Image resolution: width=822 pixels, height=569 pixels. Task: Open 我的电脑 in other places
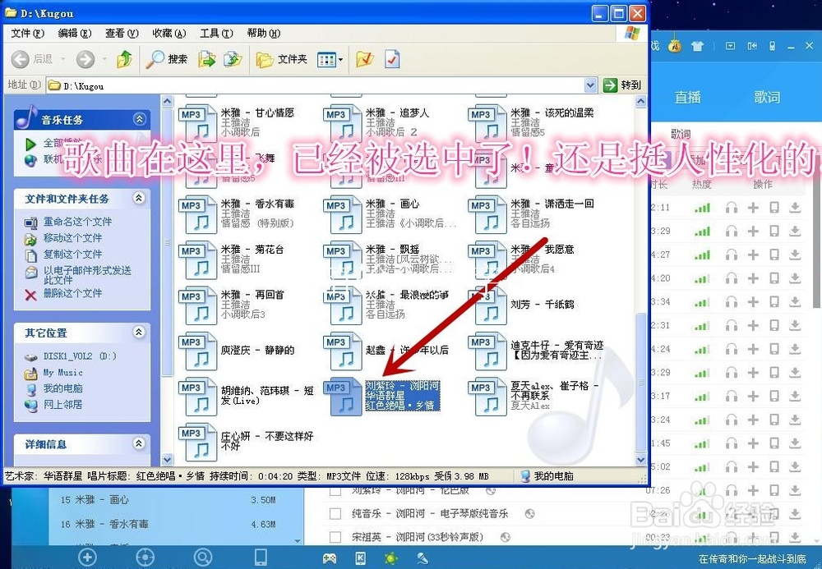(63, 388)
